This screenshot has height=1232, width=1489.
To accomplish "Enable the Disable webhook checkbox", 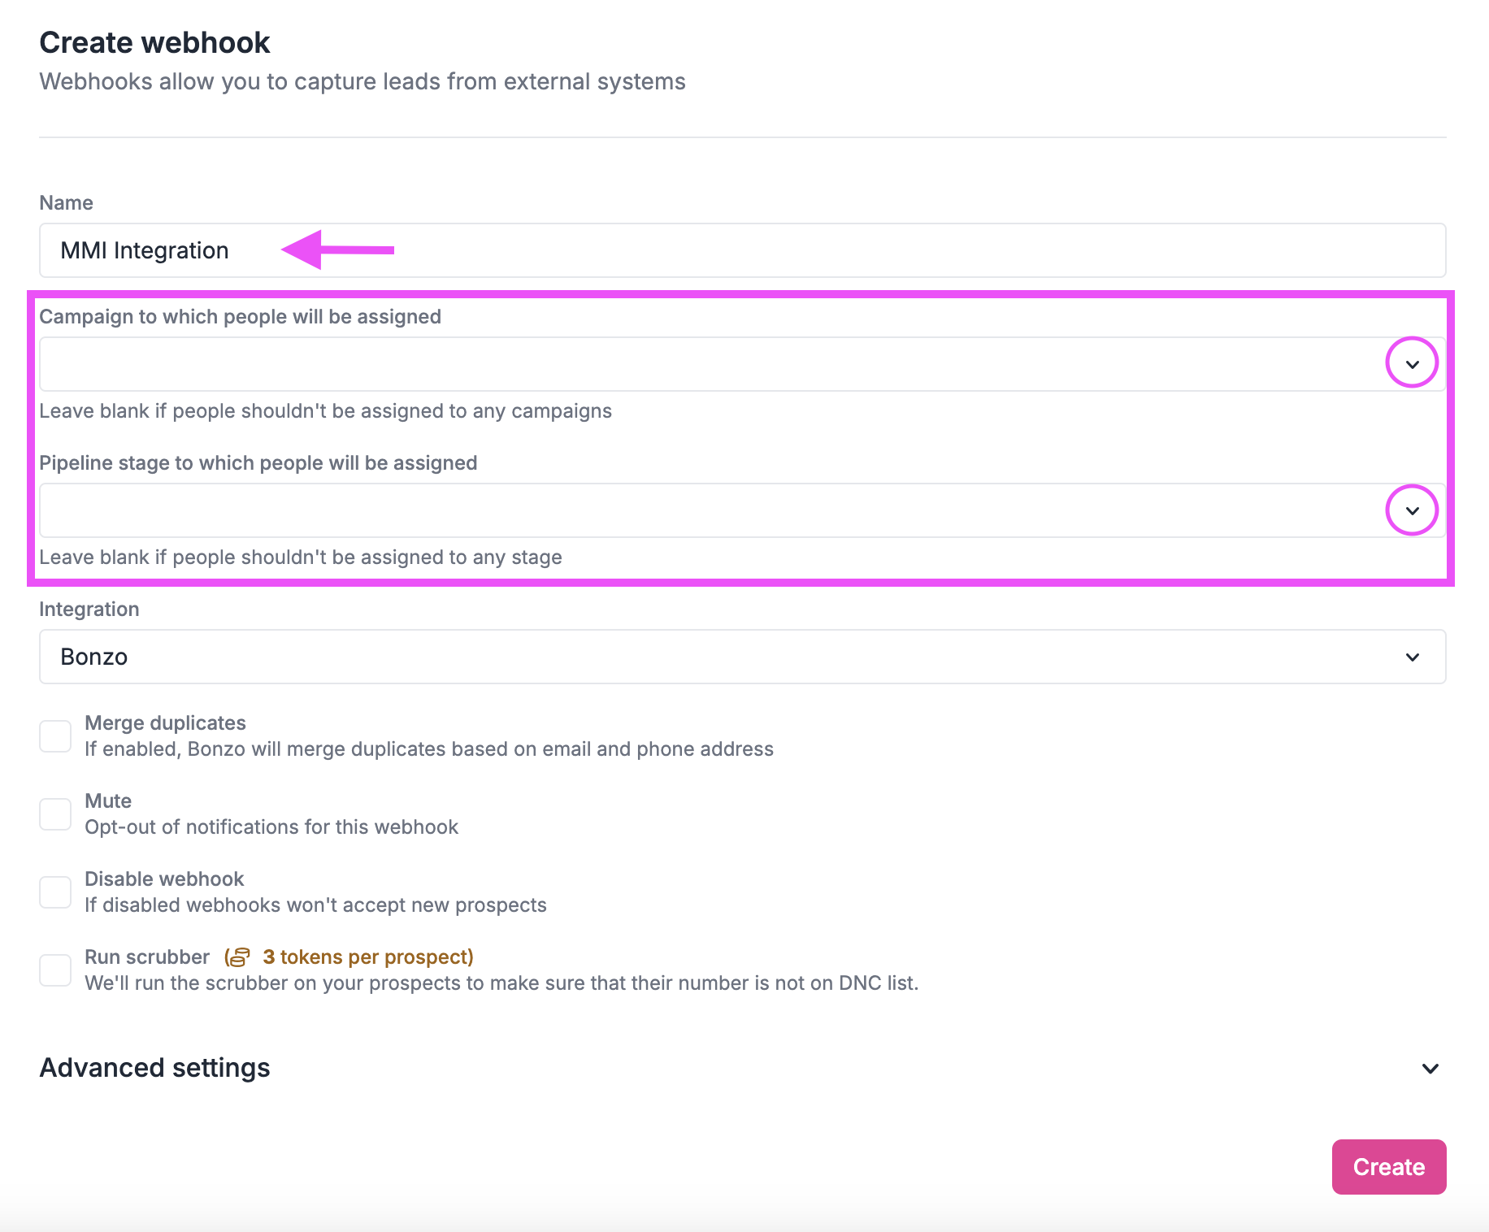I will (54, 891).
